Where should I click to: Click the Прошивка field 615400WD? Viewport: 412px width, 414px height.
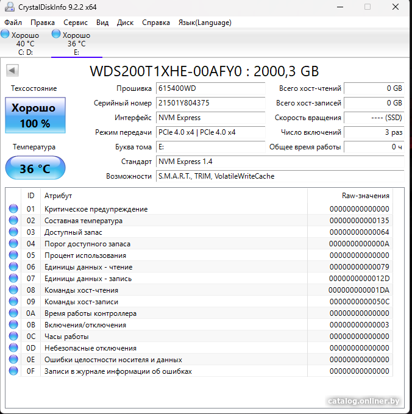click(210, 88)
